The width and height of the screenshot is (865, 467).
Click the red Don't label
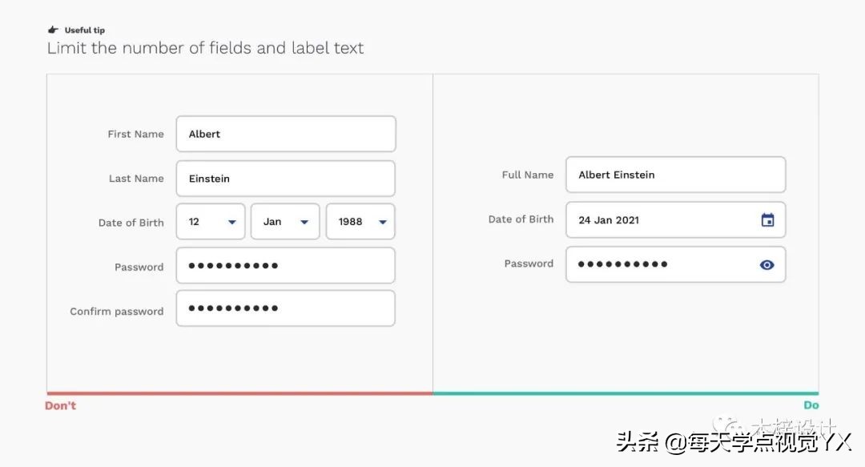point(60,405)
